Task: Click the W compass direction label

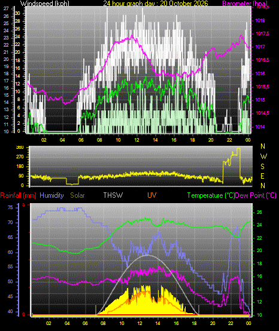Action: 263,157
